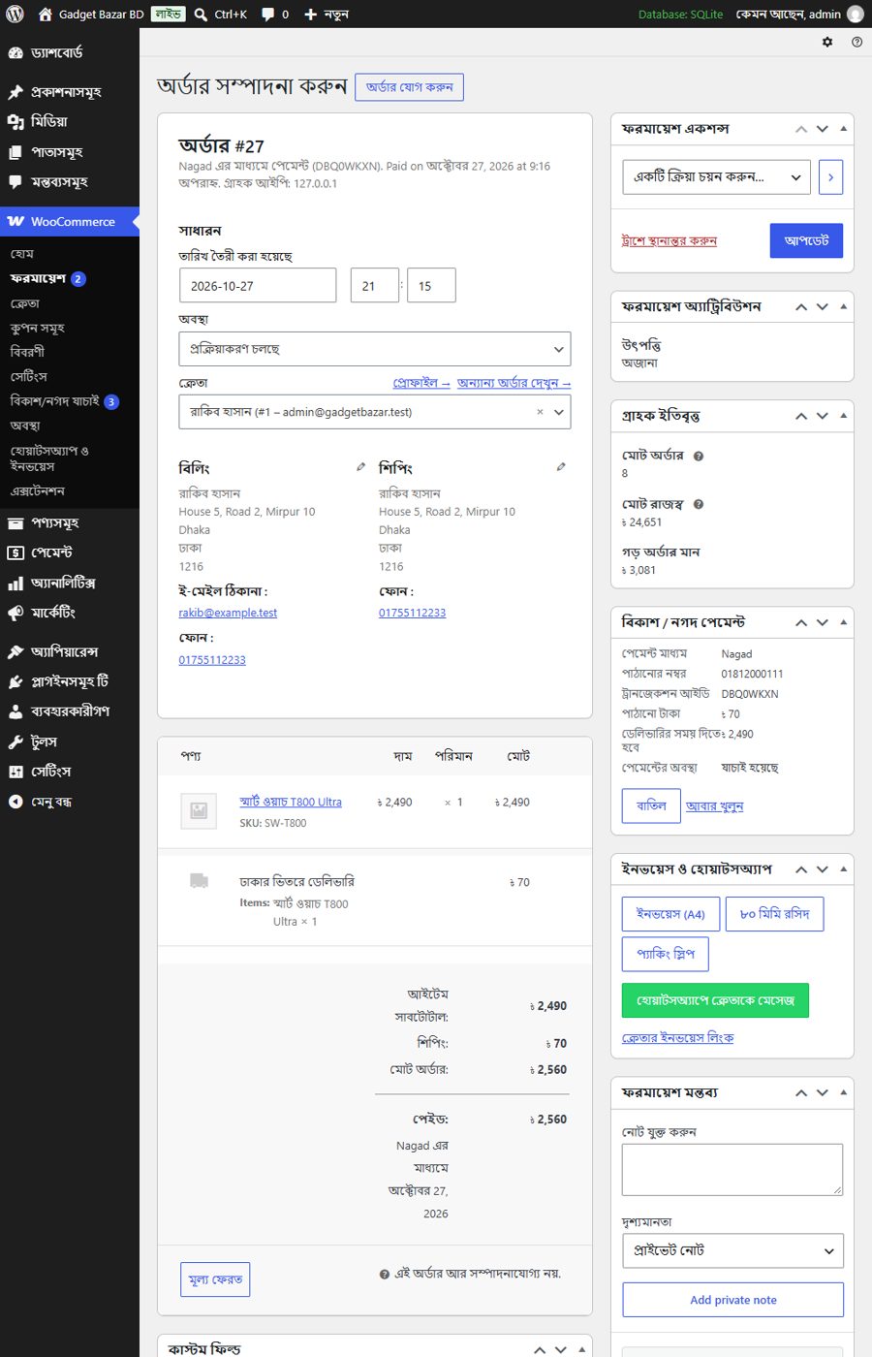Image resolution: width=872 pixels, height=1357 pixels.
Task: Click the order note text area
Action: click(732, 1170)
